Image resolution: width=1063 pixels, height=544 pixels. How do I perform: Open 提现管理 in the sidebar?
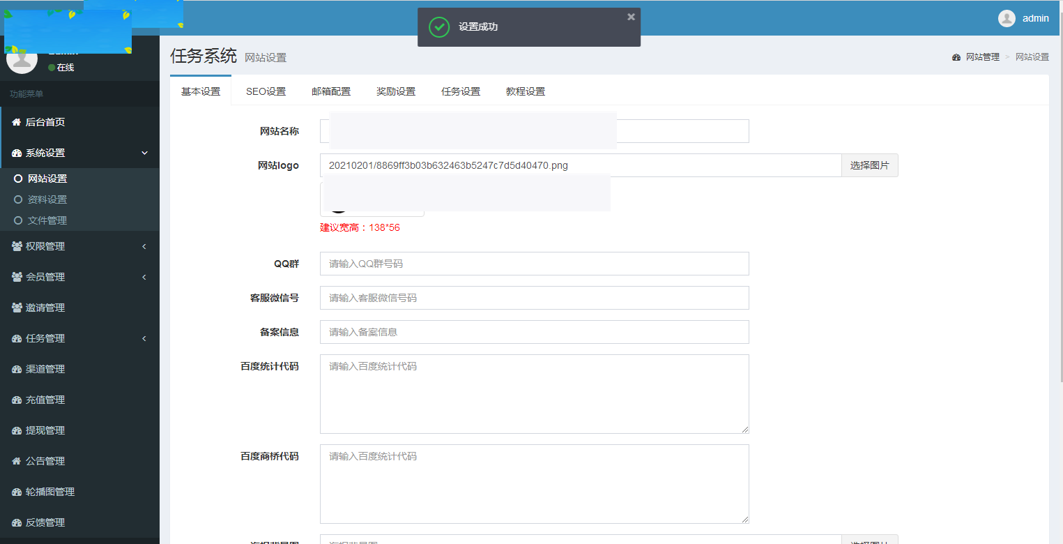pos(52,430)
